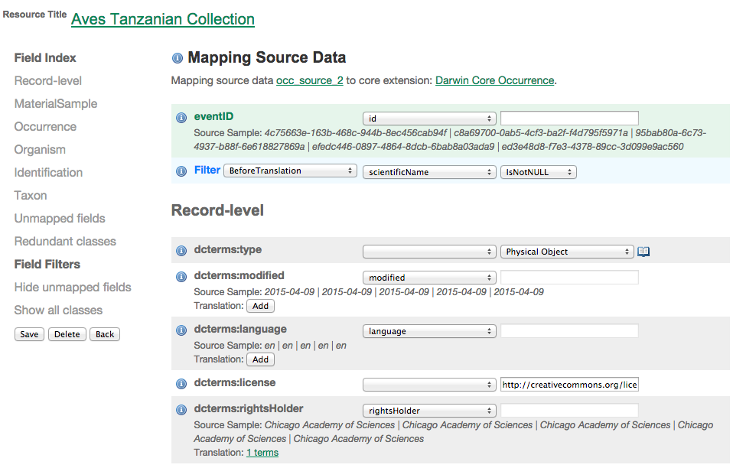Open the Physical Object value dropdown
This screenshot has width=733, height=468.
point(567,252)
